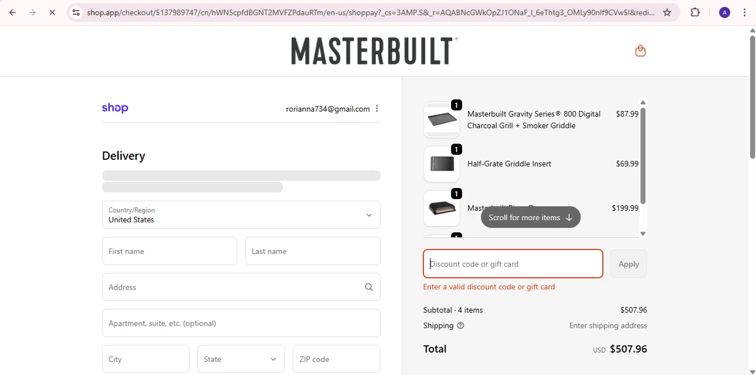
Task: Click the $69.99 price
Action: (x=627, y=164)
